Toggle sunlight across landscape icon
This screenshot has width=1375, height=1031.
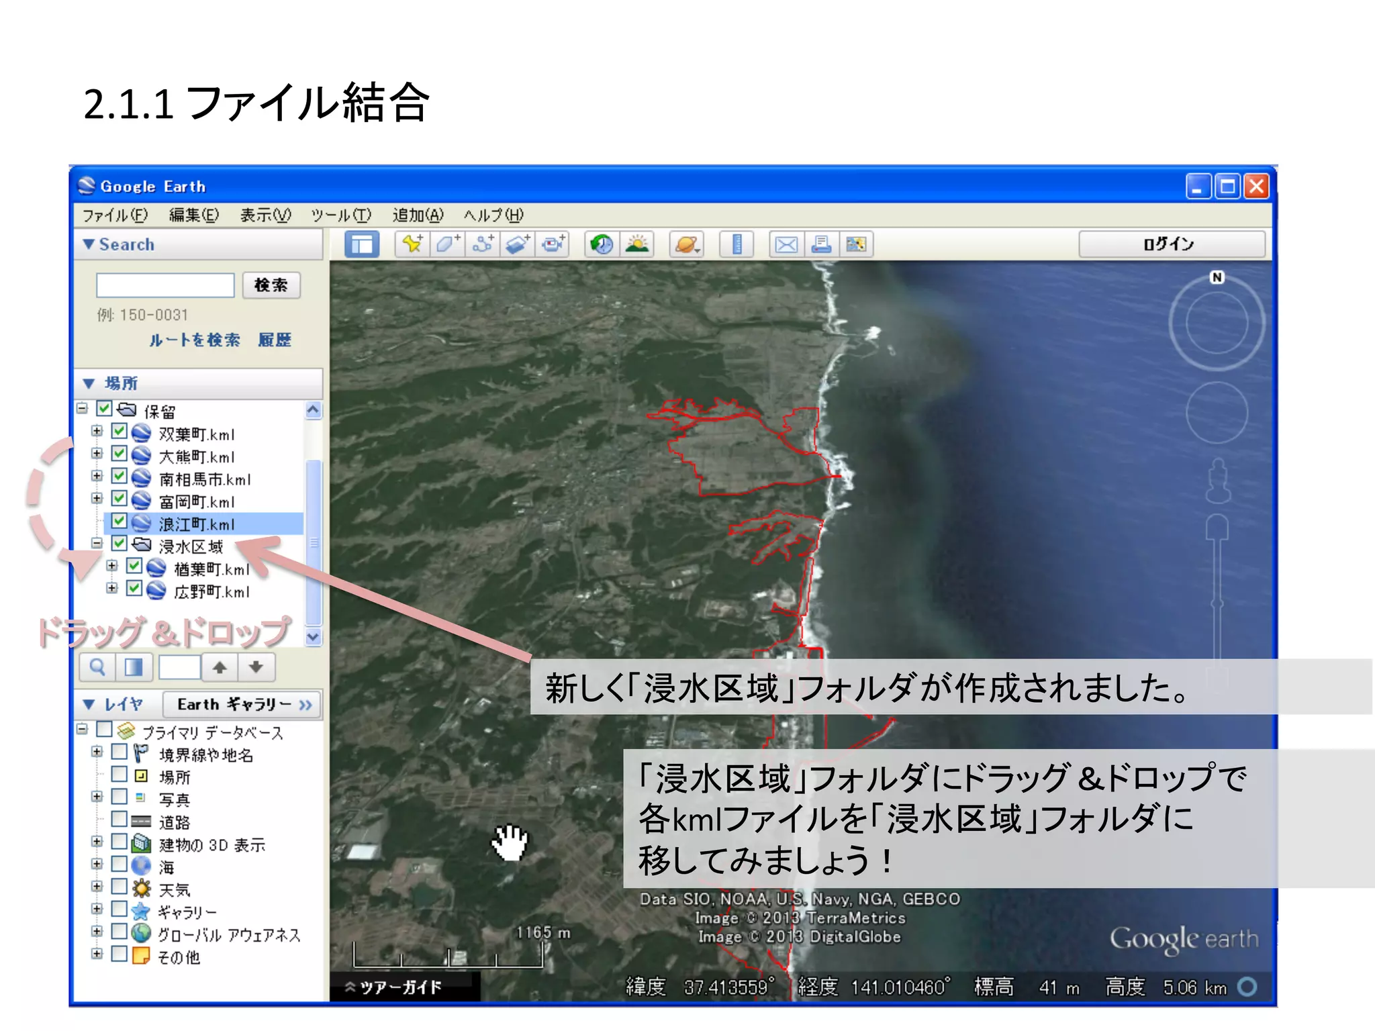pyautogui.click(x=637, y=244)
